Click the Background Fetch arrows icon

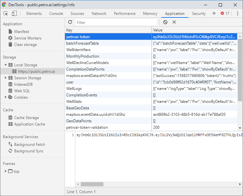pos(10,144)
